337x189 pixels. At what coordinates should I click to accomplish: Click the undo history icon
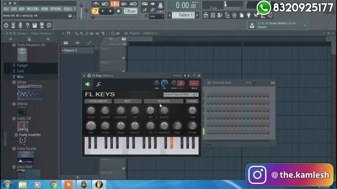[x=6, y=25]
